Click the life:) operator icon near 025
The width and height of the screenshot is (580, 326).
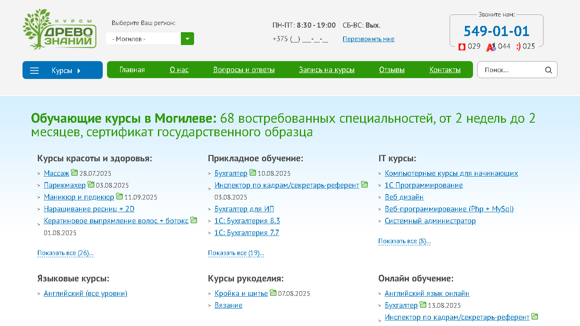(518, 46)
